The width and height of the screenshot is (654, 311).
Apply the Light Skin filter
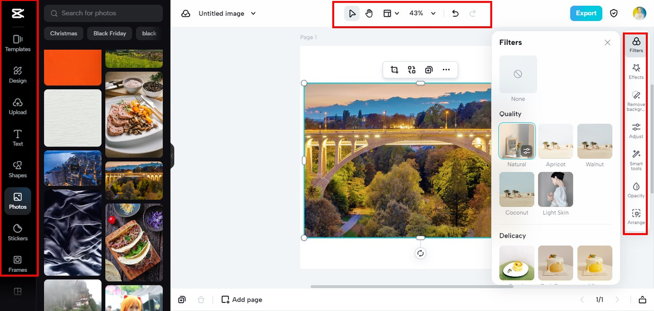click(x=555, y=189)
